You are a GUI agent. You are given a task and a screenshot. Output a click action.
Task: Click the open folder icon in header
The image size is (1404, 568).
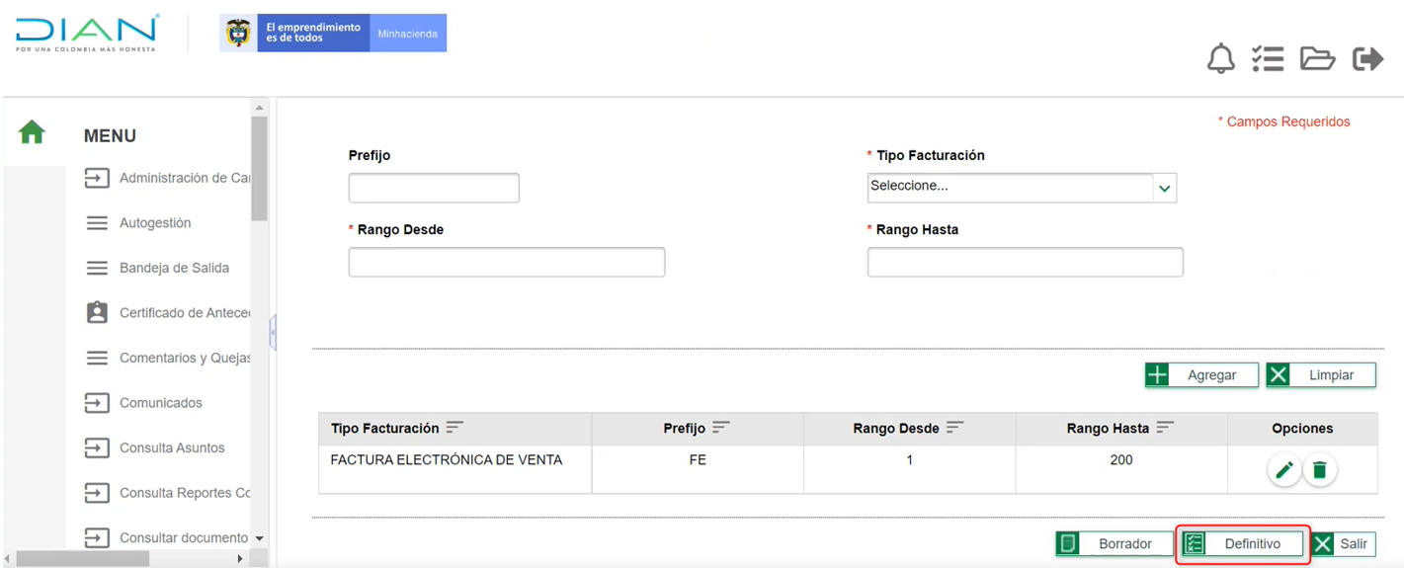pos(1317,59)
